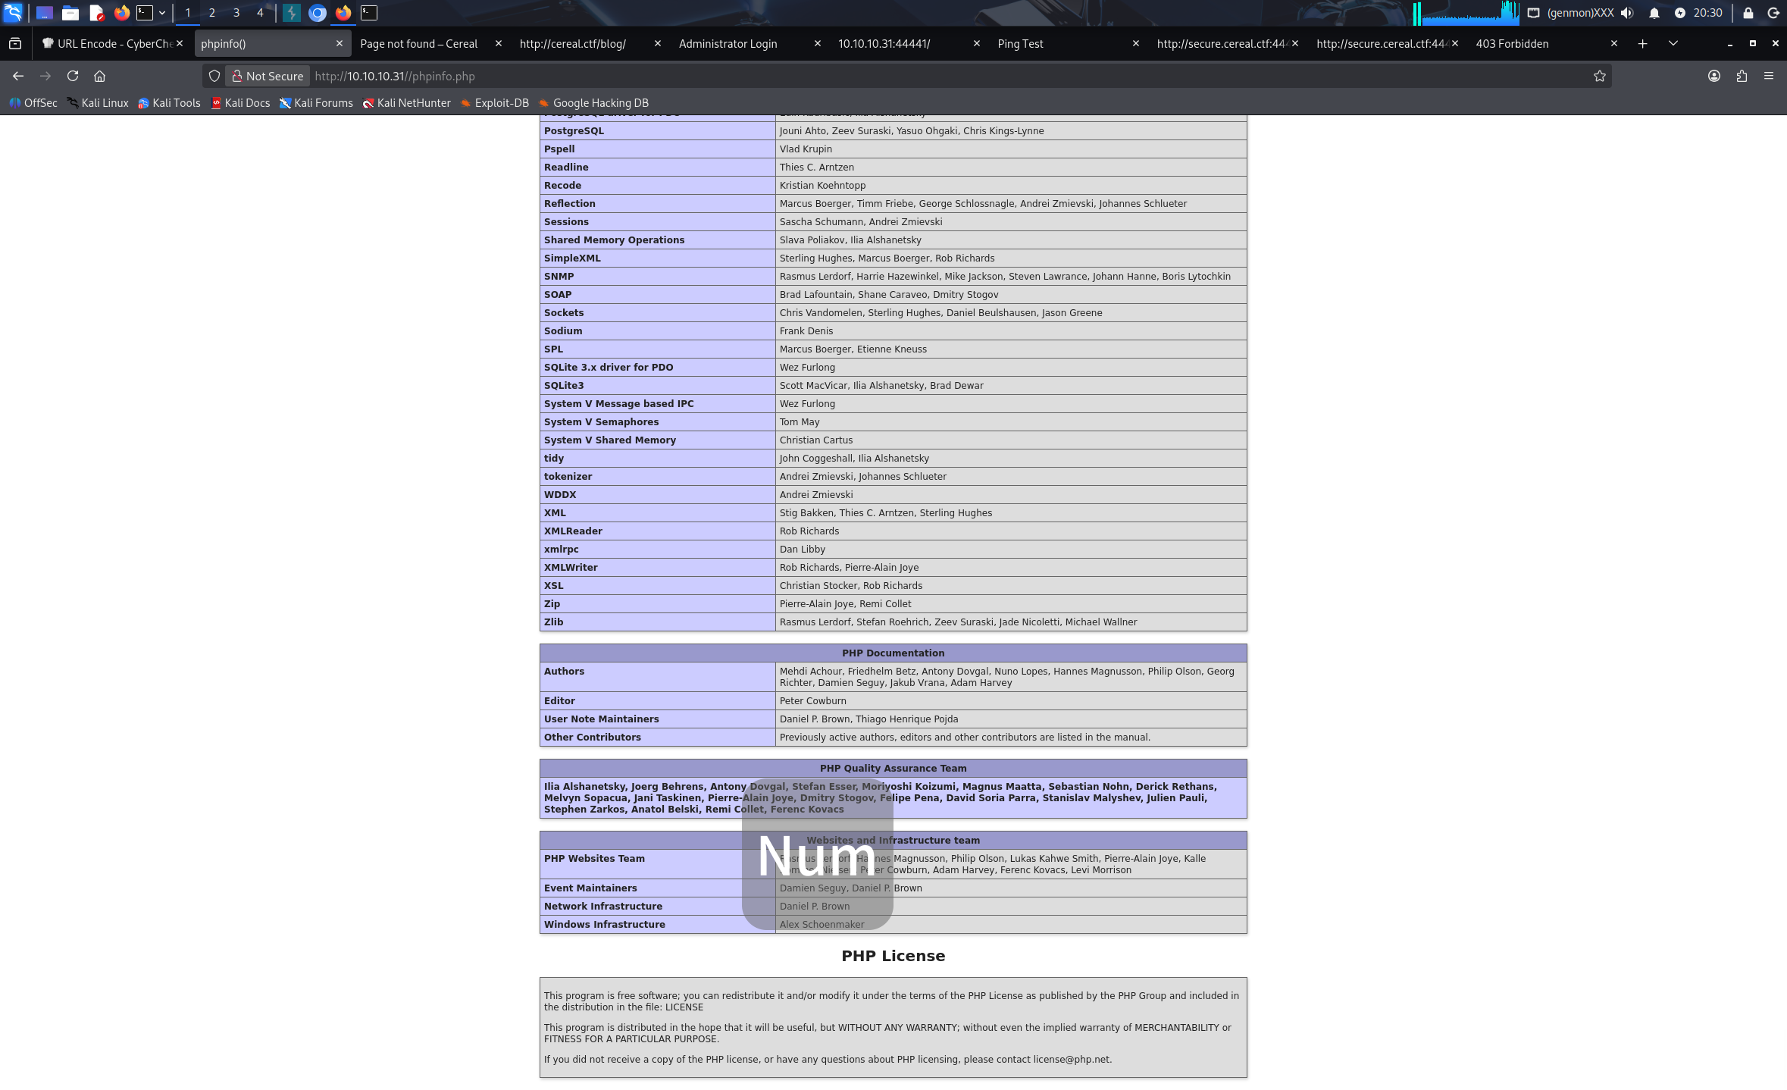The image size is (1787, 1090).
Task: Open the terminal launcher dropdown arrow
Action: [162, 13]
